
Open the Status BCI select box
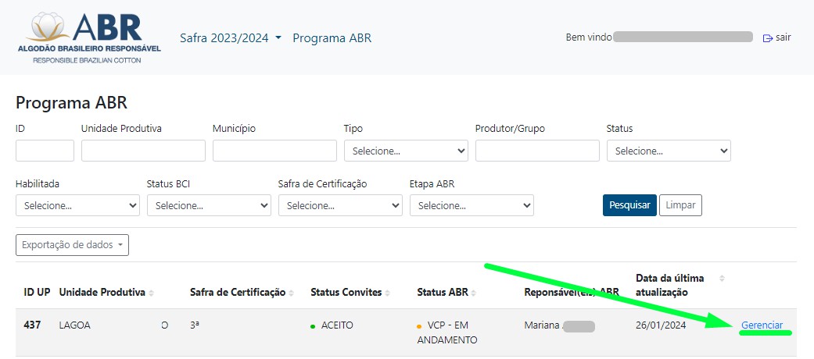point(209,205)
